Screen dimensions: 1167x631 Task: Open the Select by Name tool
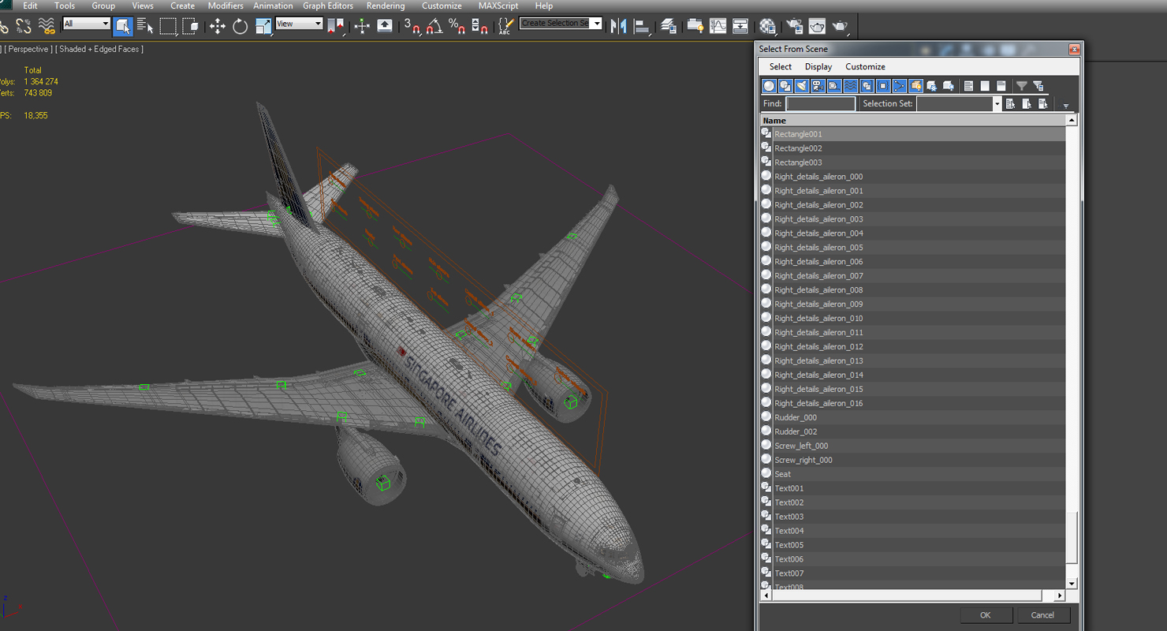(x=145, y=26)
